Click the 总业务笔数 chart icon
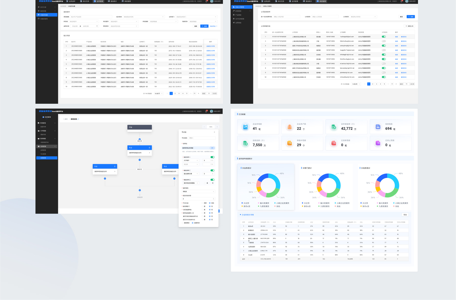 pyautogui.click(x=245, y=127)
